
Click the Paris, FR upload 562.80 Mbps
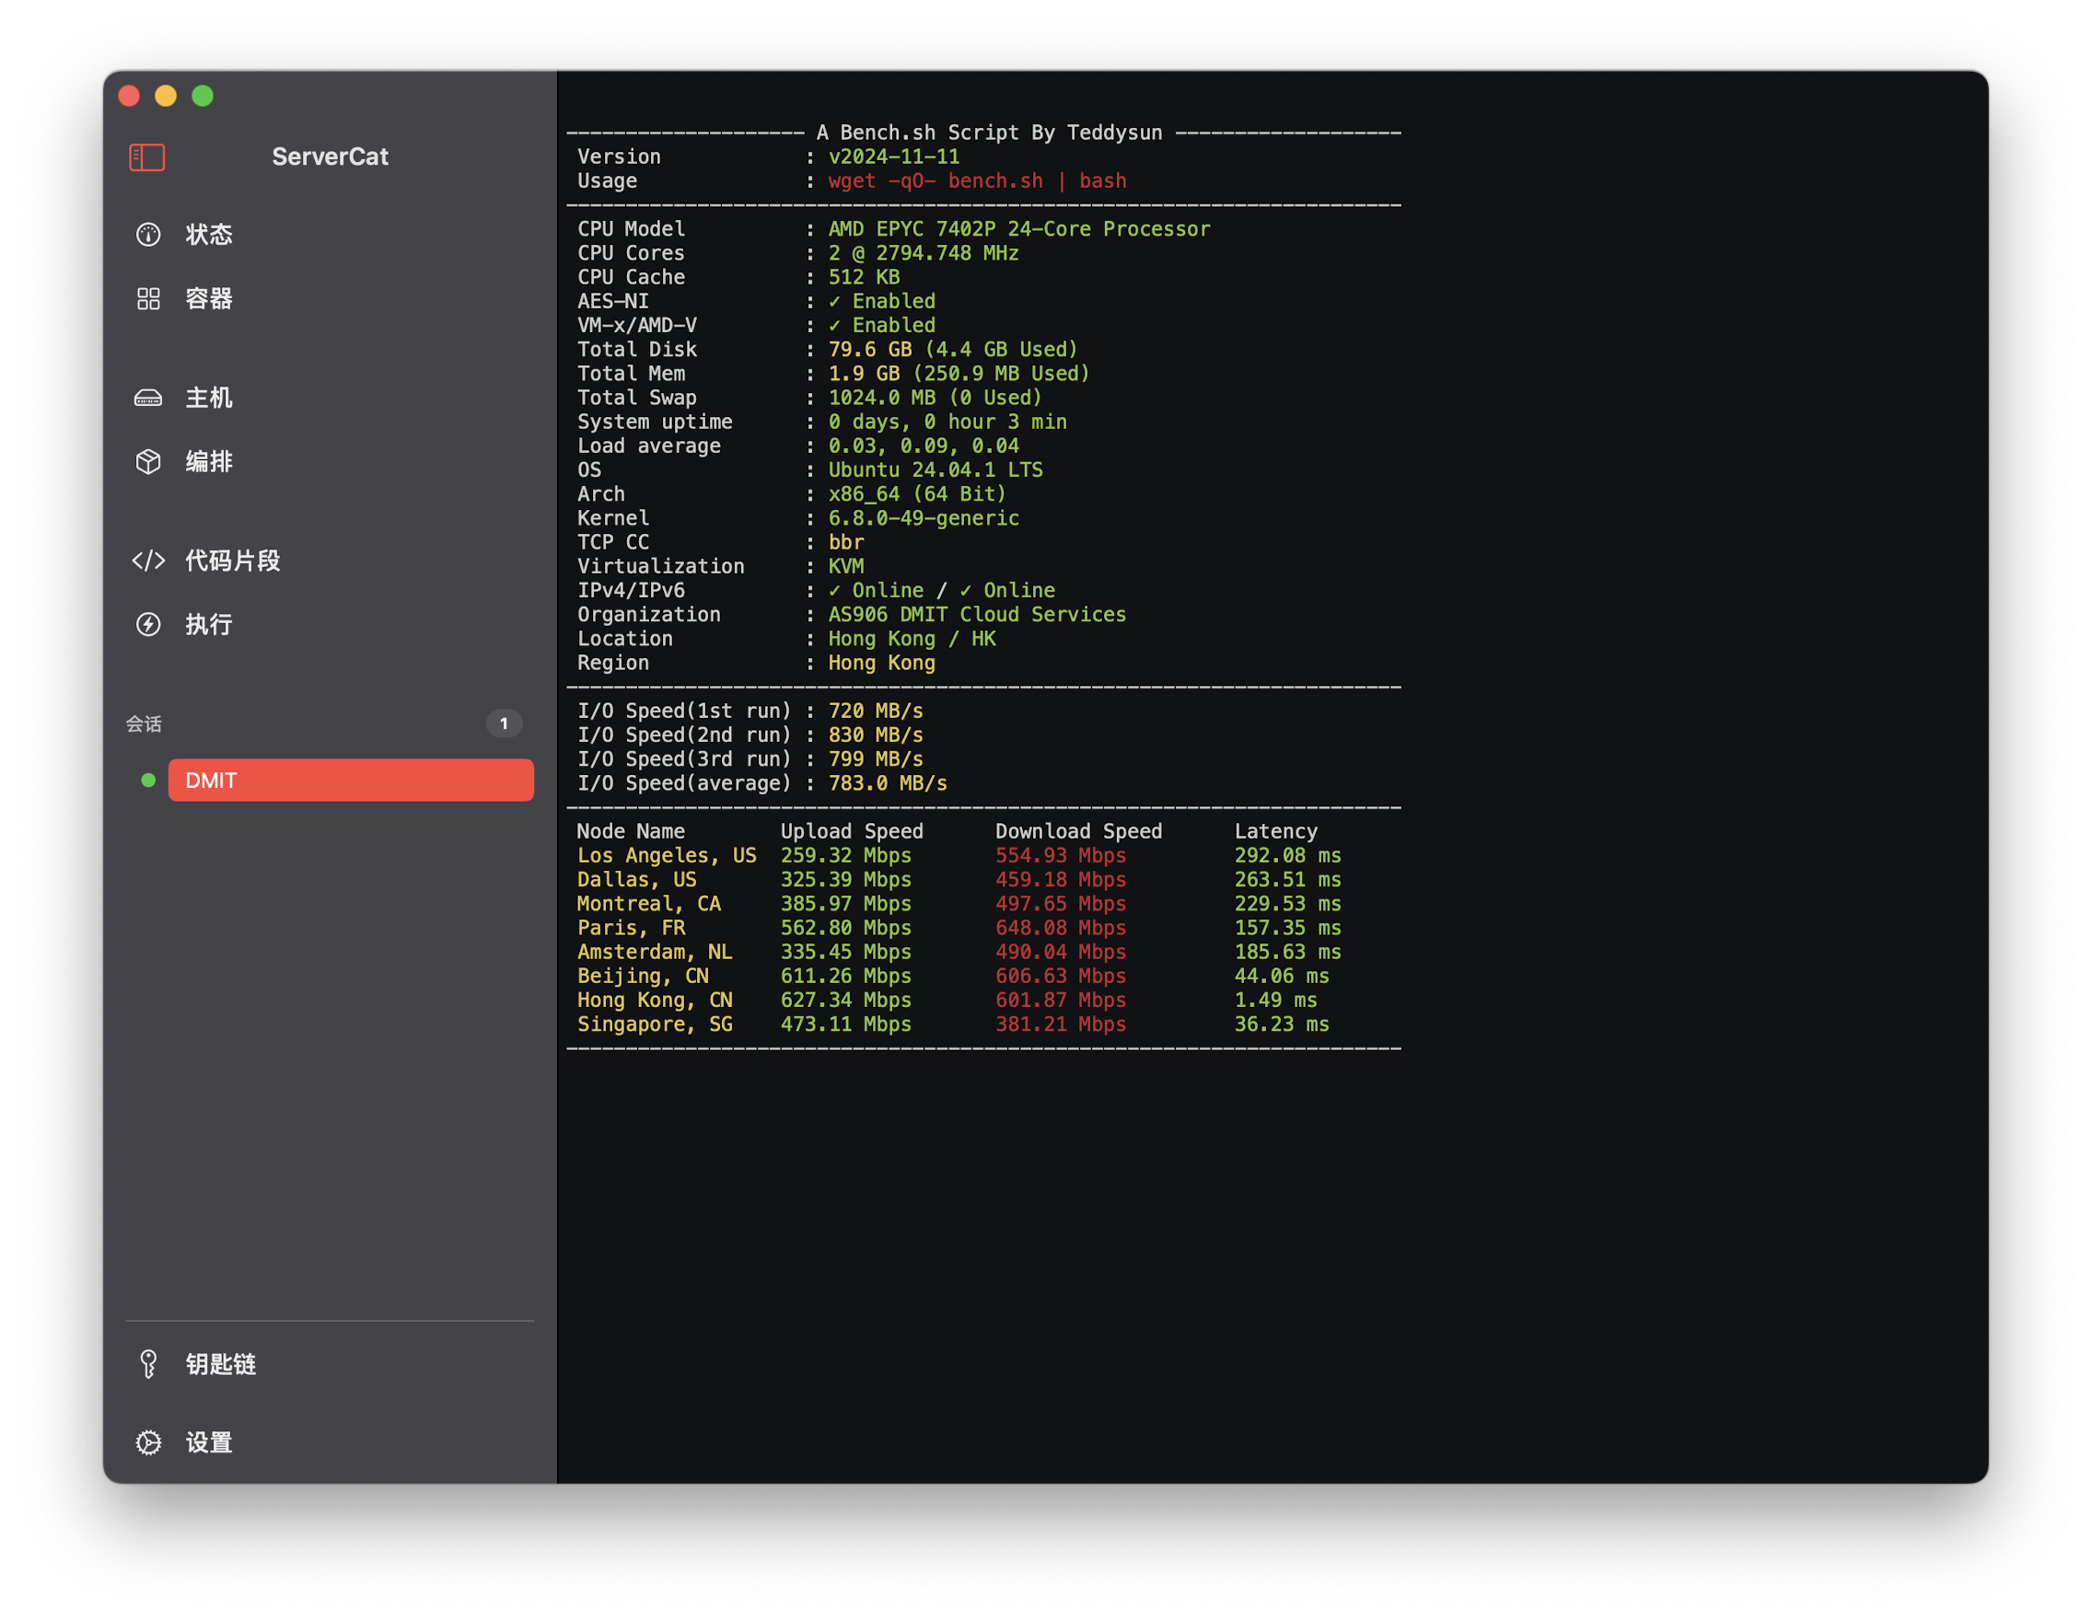(846, 928)
